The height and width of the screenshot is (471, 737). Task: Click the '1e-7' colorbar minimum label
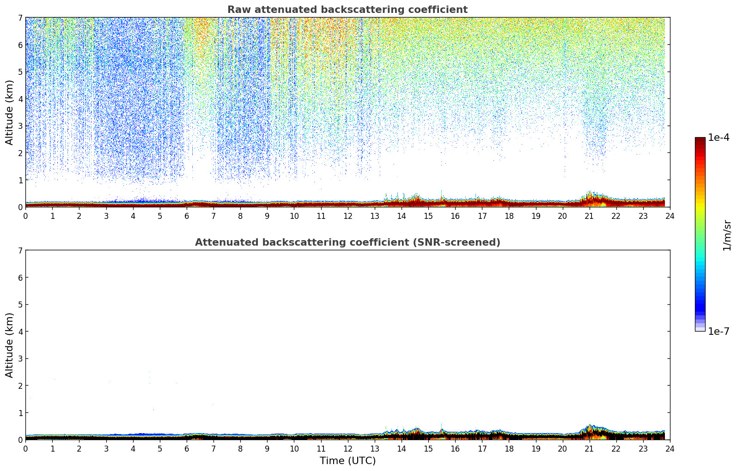(x=719, y=332)
